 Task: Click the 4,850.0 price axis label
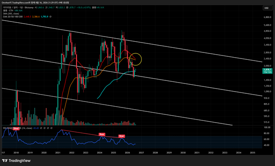[x=267, y=31]
